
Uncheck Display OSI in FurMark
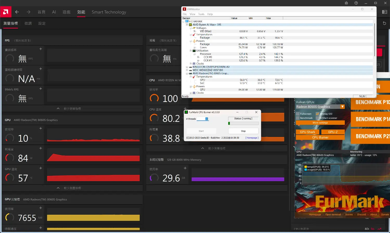click(317, 114)
